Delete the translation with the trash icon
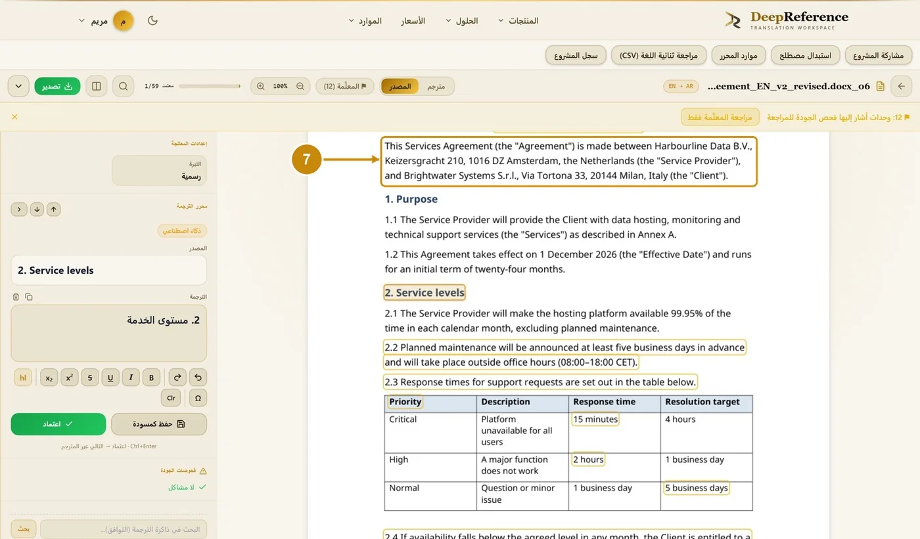The width and height of the screenshot is (920, 539). click(16, 297)
